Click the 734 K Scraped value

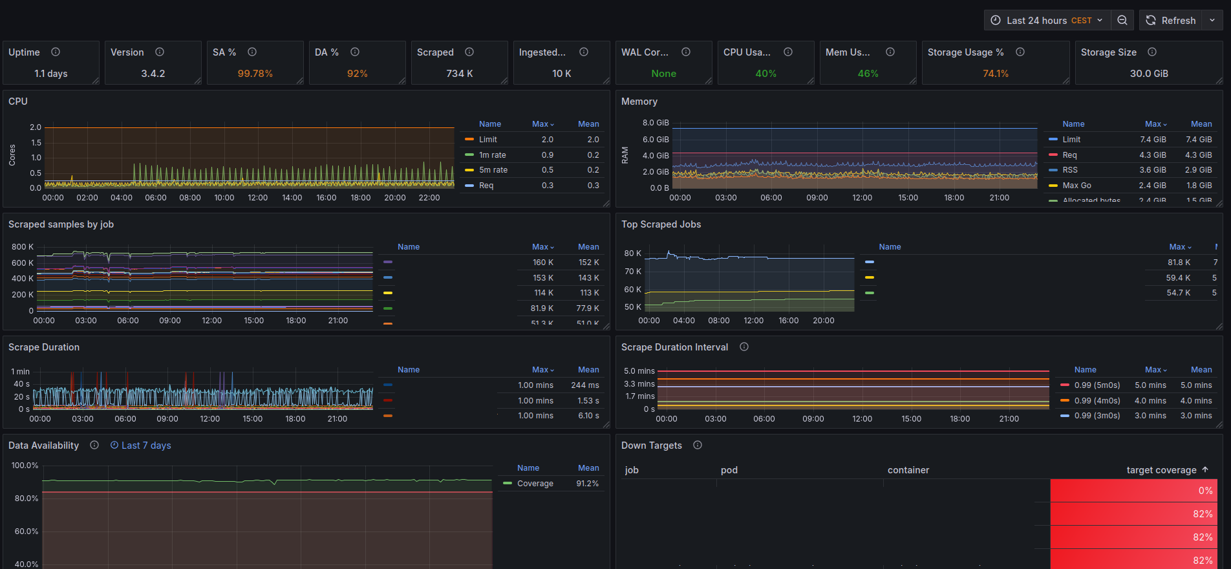point(460,74)
